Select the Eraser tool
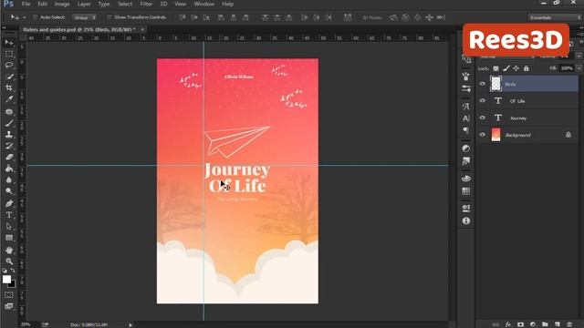 pos(9,157)
